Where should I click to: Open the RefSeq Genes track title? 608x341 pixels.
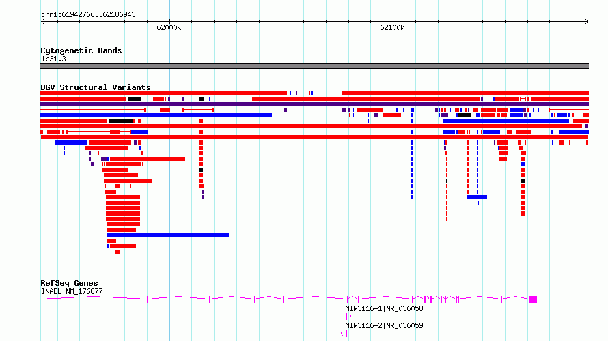69,283
